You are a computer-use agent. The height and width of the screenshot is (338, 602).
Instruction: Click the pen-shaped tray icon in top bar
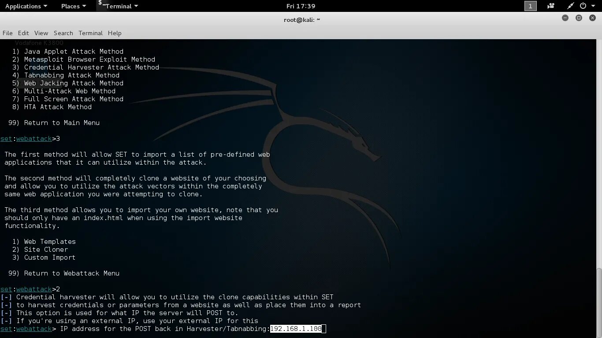[x=571, y=6]
